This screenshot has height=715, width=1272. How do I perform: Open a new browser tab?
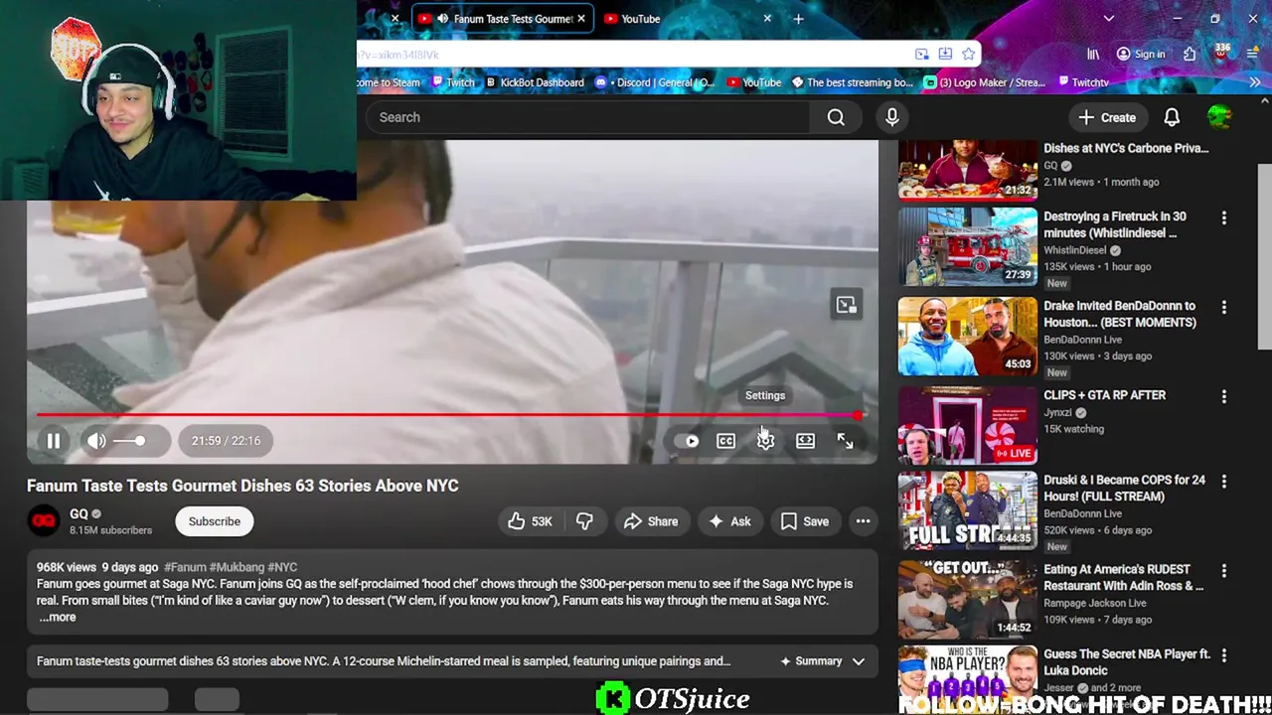tap(798, 19)
